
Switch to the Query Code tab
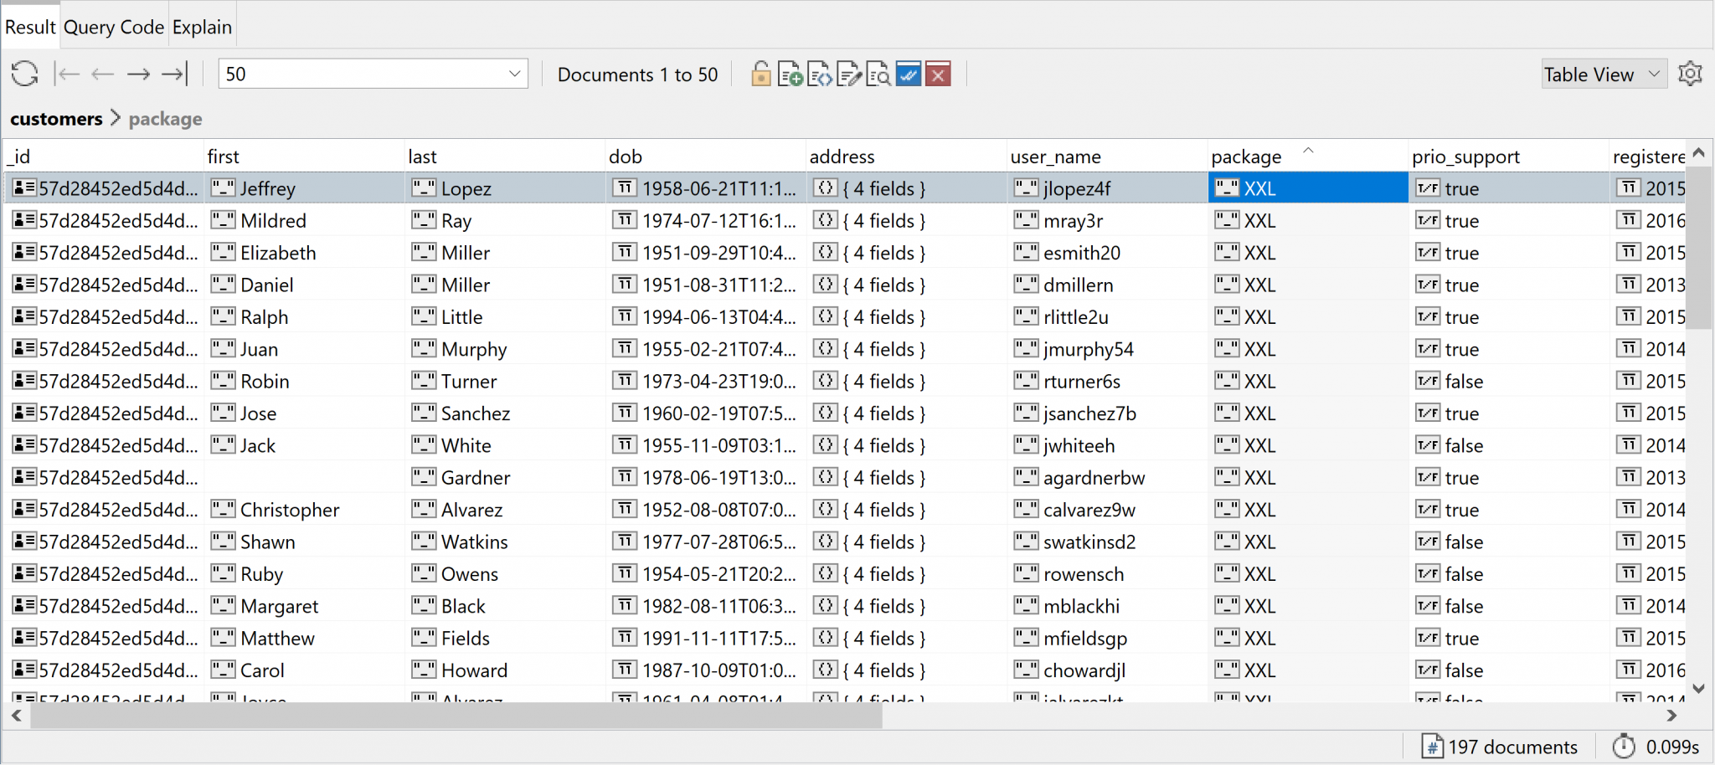pyautogui.click(x=114, y=27)
